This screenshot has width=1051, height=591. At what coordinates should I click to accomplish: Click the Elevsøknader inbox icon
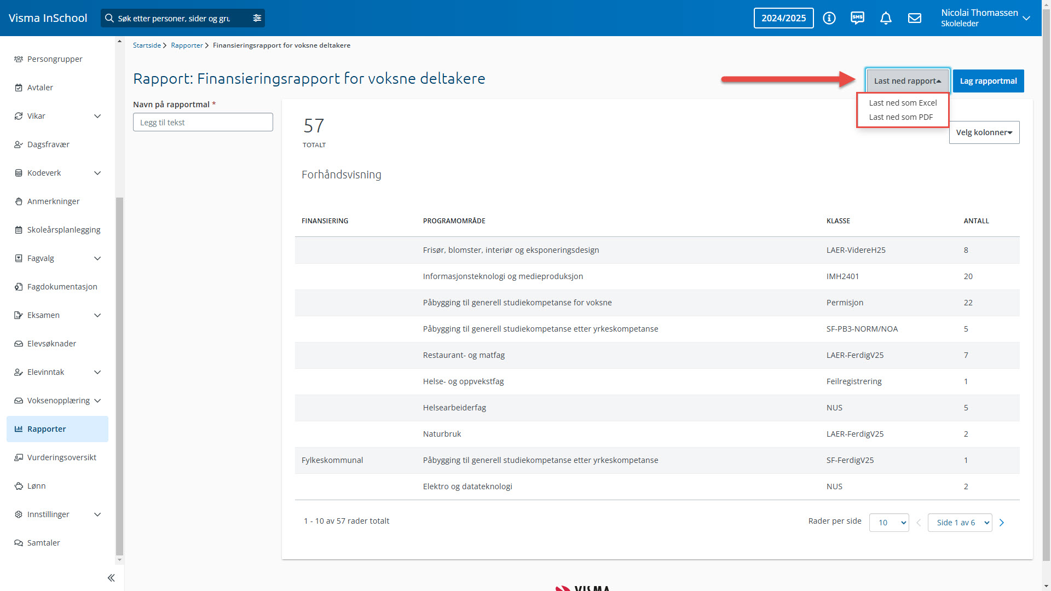19,344
